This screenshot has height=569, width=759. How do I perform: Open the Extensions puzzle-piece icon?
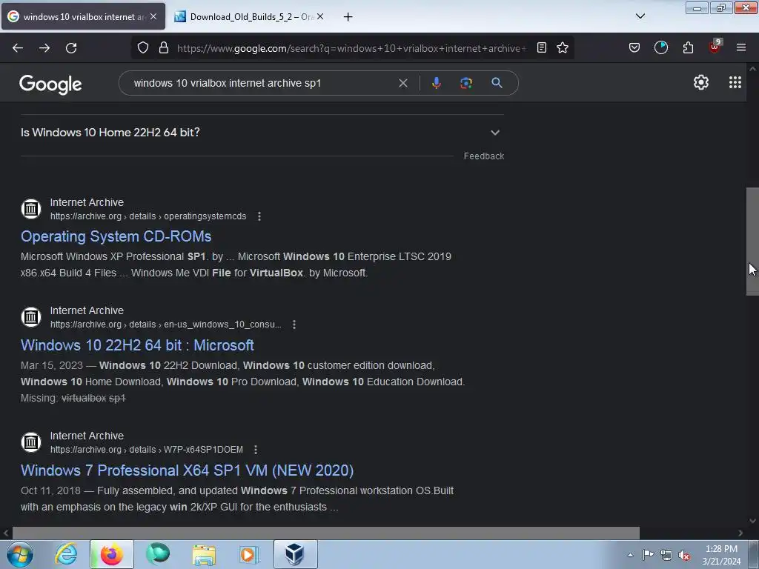click(688, 47)
